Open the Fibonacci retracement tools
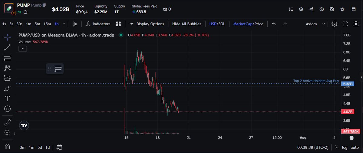 [7, 58]
